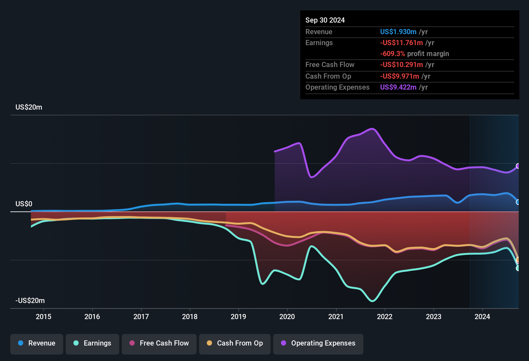Click the Operating Expenses peak near 2022

[x=373, y=129]
